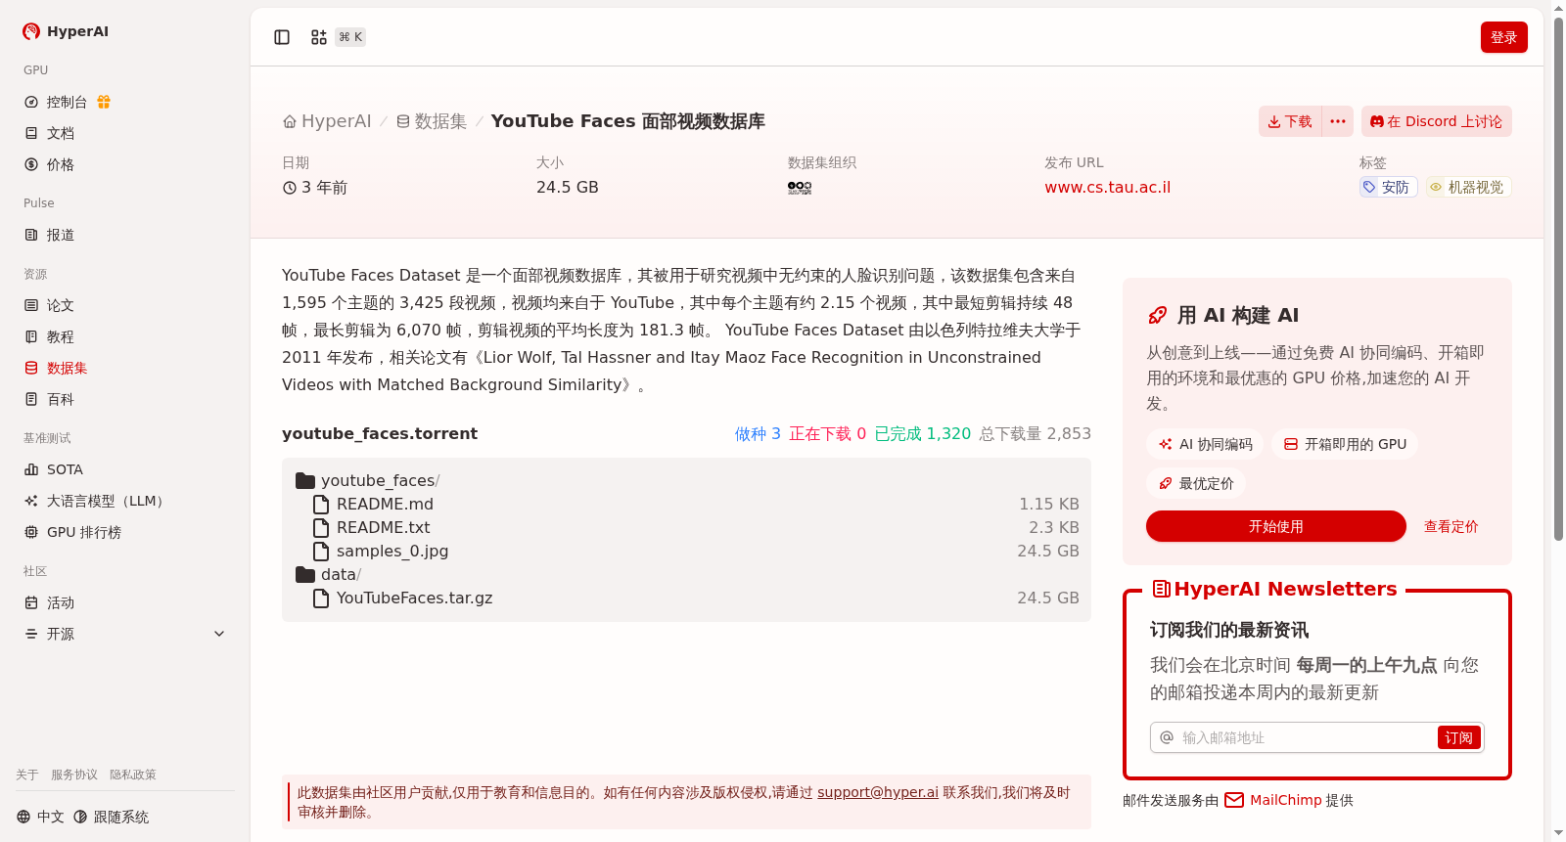Click the 正在下载 0 stat
The height and width of the screenshot is (842, 1566).
[828, 433]
